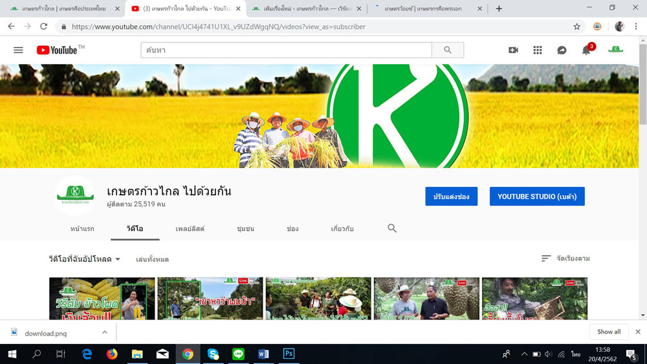Switch to the เกษตรร้อยช์ browser tab

423,8
